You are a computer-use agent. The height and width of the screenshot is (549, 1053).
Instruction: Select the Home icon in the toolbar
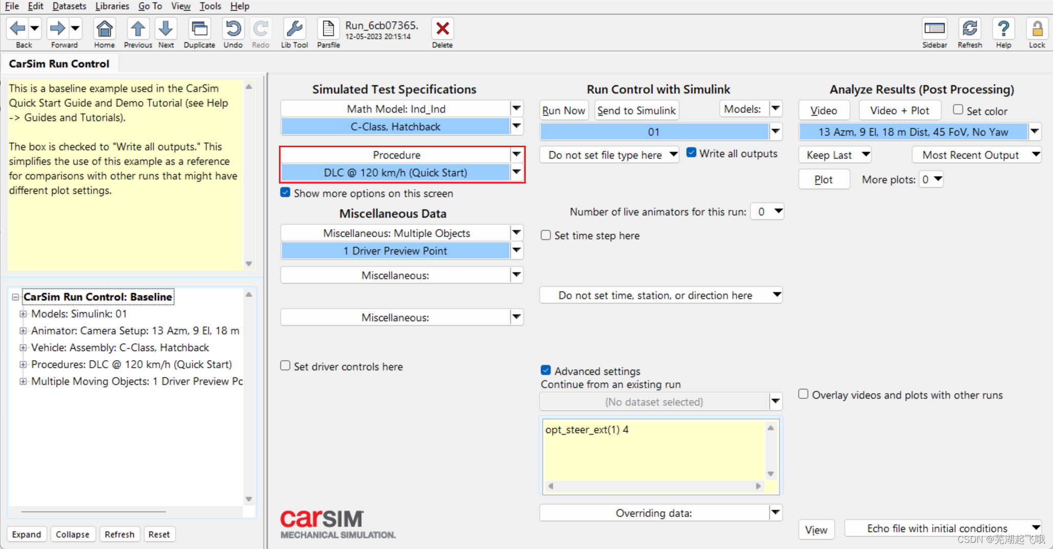(x=104, y=29)
